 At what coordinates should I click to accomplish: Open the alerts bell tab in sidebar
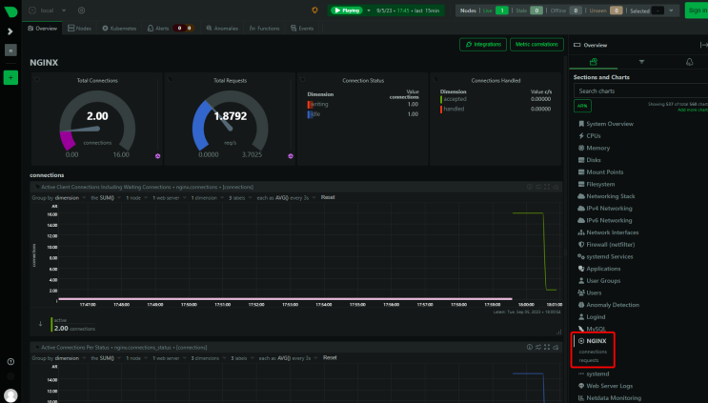(690, 62)
